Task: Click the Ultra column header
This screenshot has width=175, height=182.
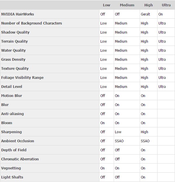Action: click(166, 5)
